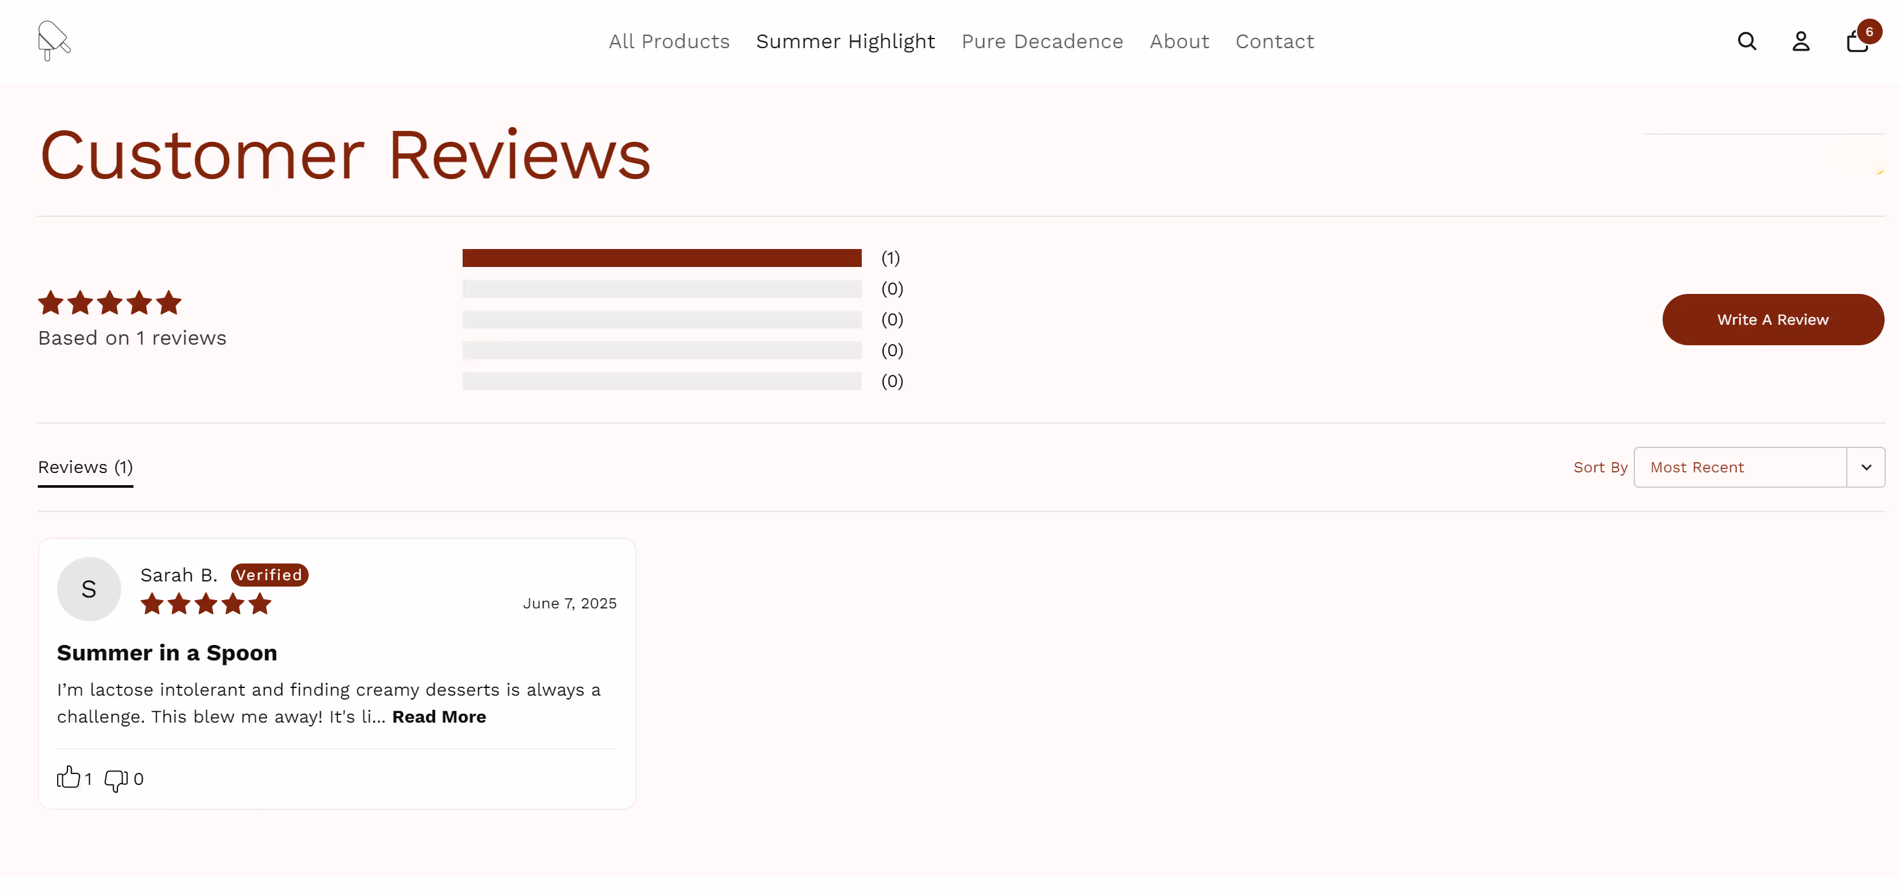Filter by the five-star rating bar
This screenshot has width=1900, height=894.
point(661,257)
